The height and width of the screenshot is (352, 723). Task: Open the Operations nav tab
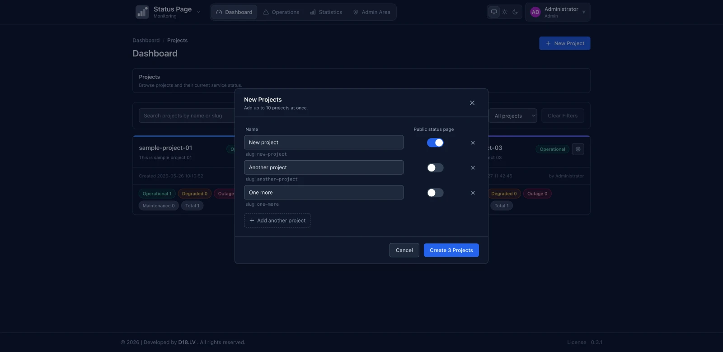point(281,12)
